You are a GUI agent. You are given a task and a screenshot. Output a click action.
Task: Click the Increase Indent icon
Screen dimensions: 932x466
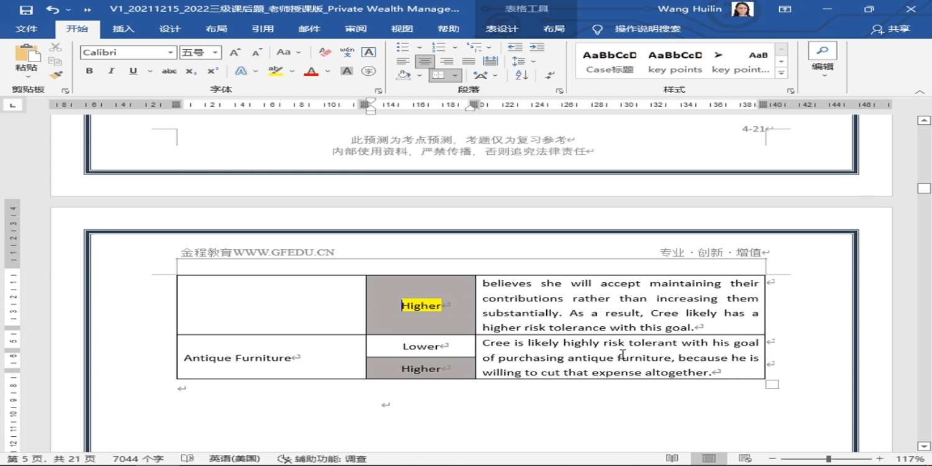click(x=537, y=47)
